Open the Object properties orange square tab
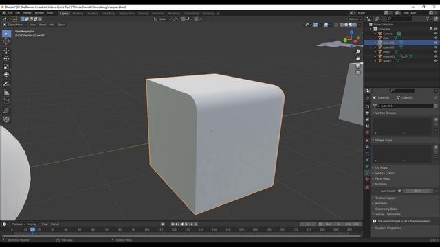The width and height of the screenshot is (440, 247). pos(367,140)
